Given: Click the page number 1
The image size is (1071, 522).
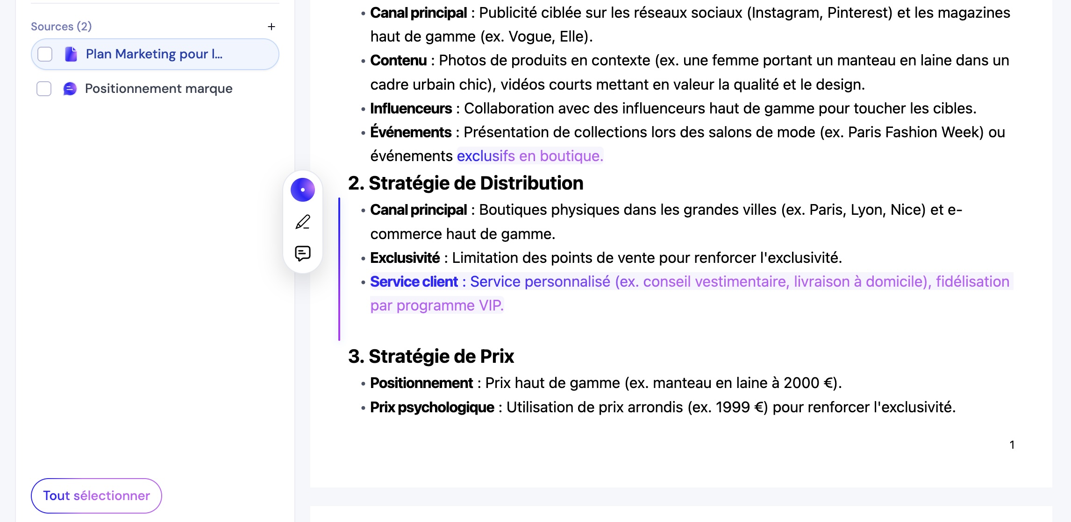Looking at the screenshot, I should pyautogui.click(x=1011, y=444).
